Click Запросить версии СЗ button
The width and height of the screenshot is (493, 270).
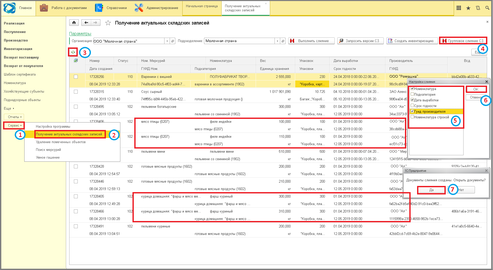pos(361,41)
